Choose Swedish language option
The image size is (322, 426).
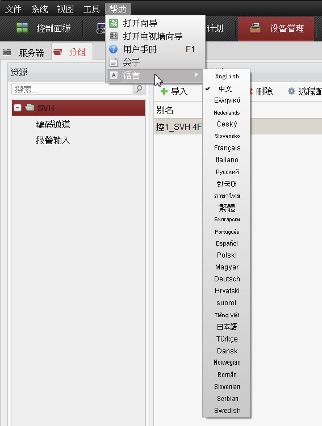[226, 411]
